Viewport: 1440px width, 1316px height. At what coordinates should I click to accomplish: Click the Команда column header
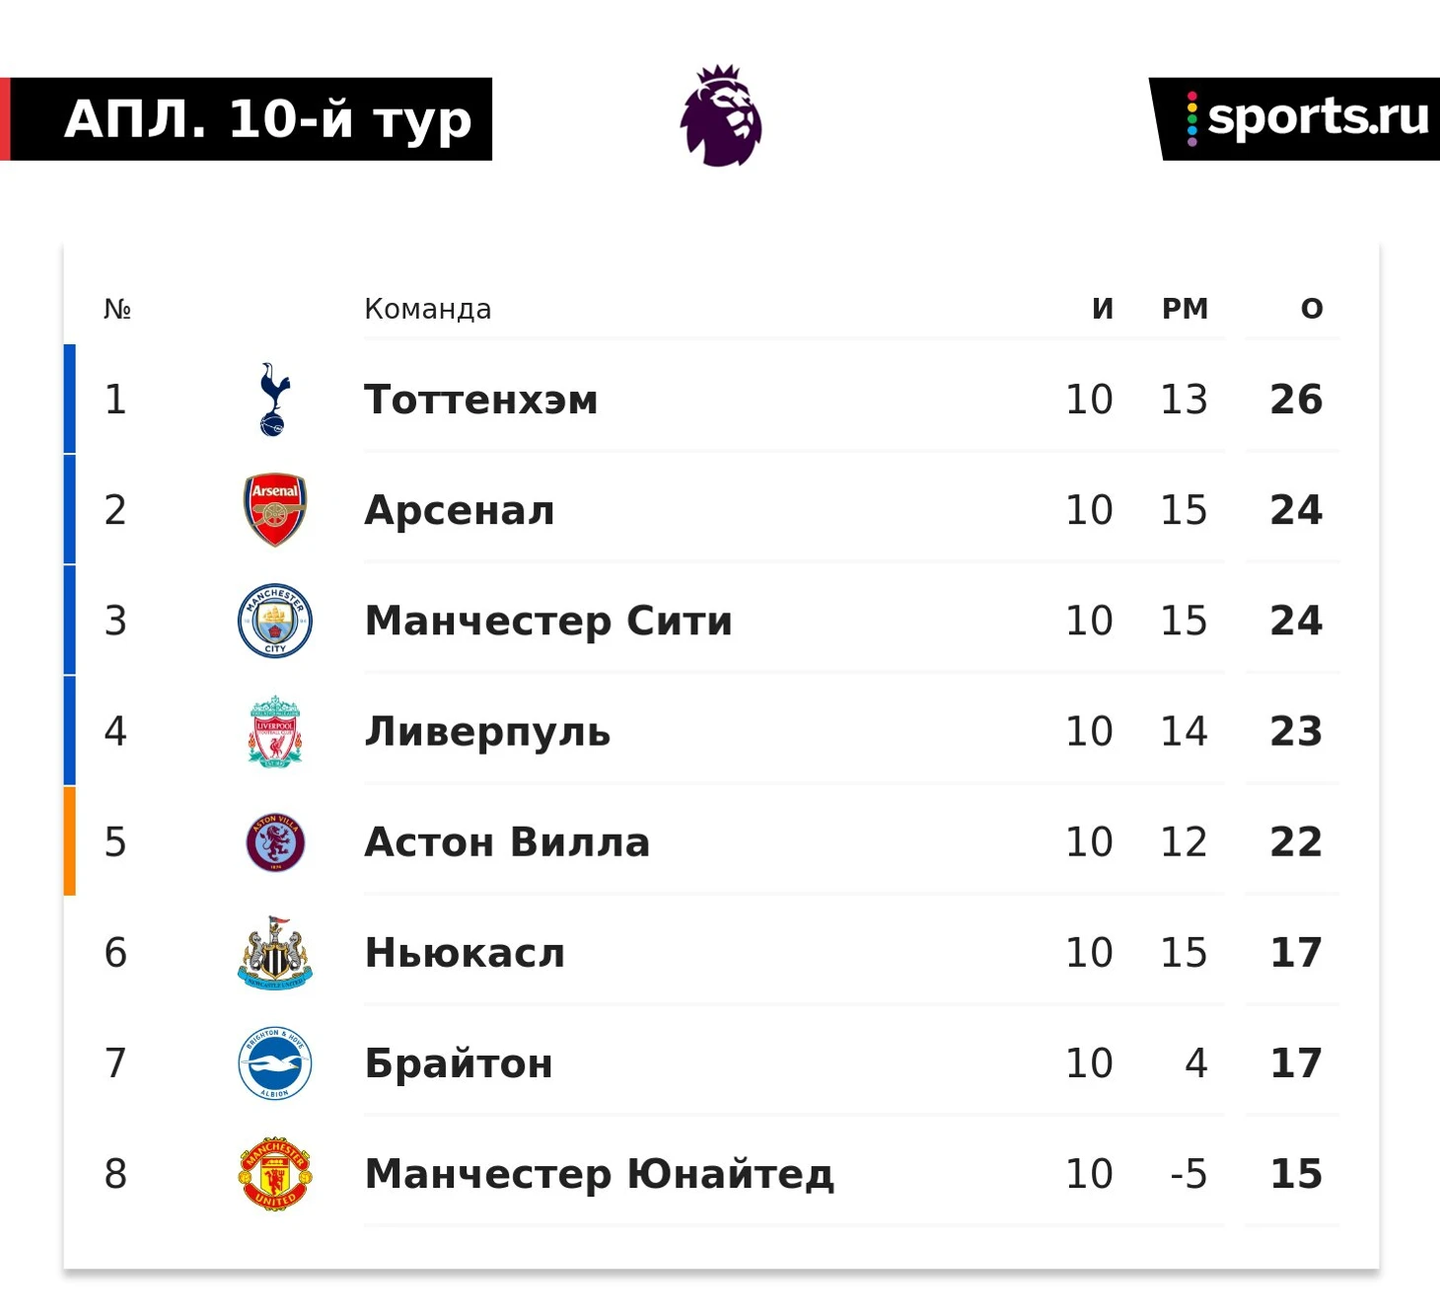428,309
